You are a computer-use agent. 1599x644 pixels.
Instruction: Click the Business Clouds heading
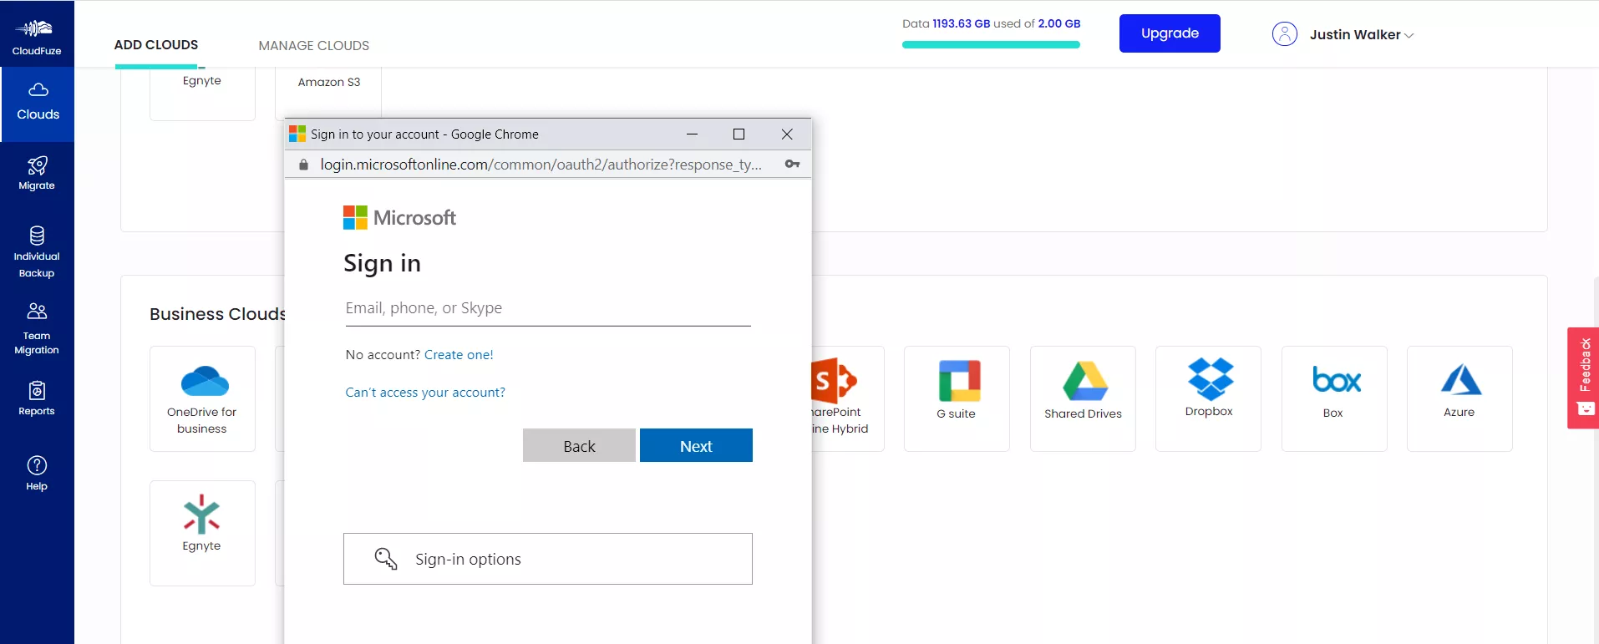(218, 314)
